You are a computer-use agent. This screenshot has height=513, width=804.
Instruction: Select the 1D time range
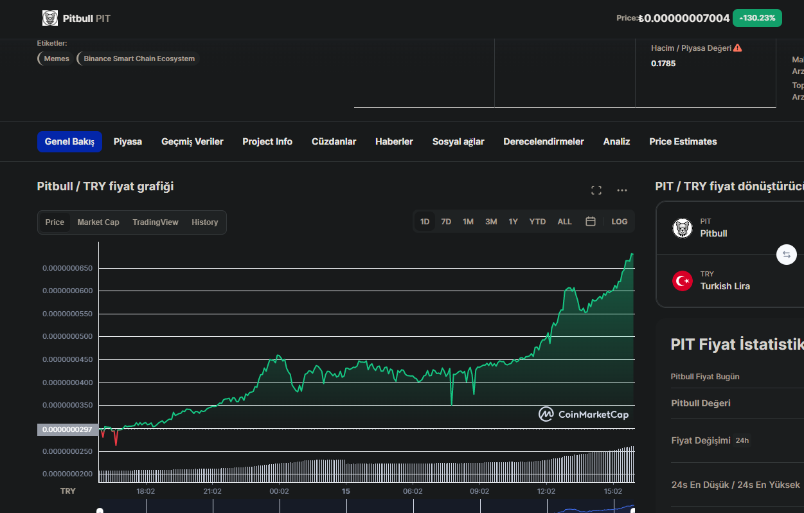[425, 221]
